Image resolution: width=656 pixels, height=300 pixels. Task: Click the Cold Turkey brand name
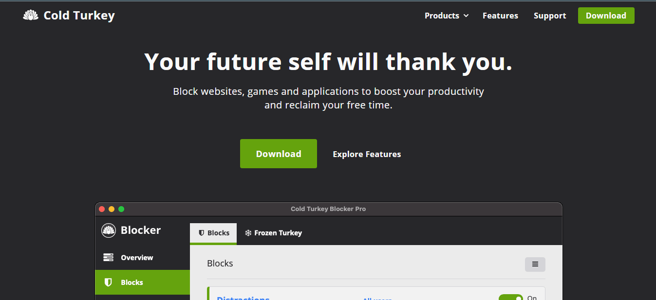(79, 16)
